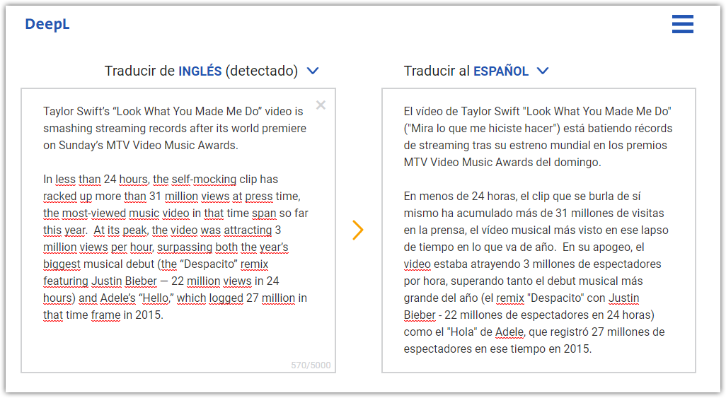
Task: Open the hamburger menu in the header
Action: tap(682, 25)
